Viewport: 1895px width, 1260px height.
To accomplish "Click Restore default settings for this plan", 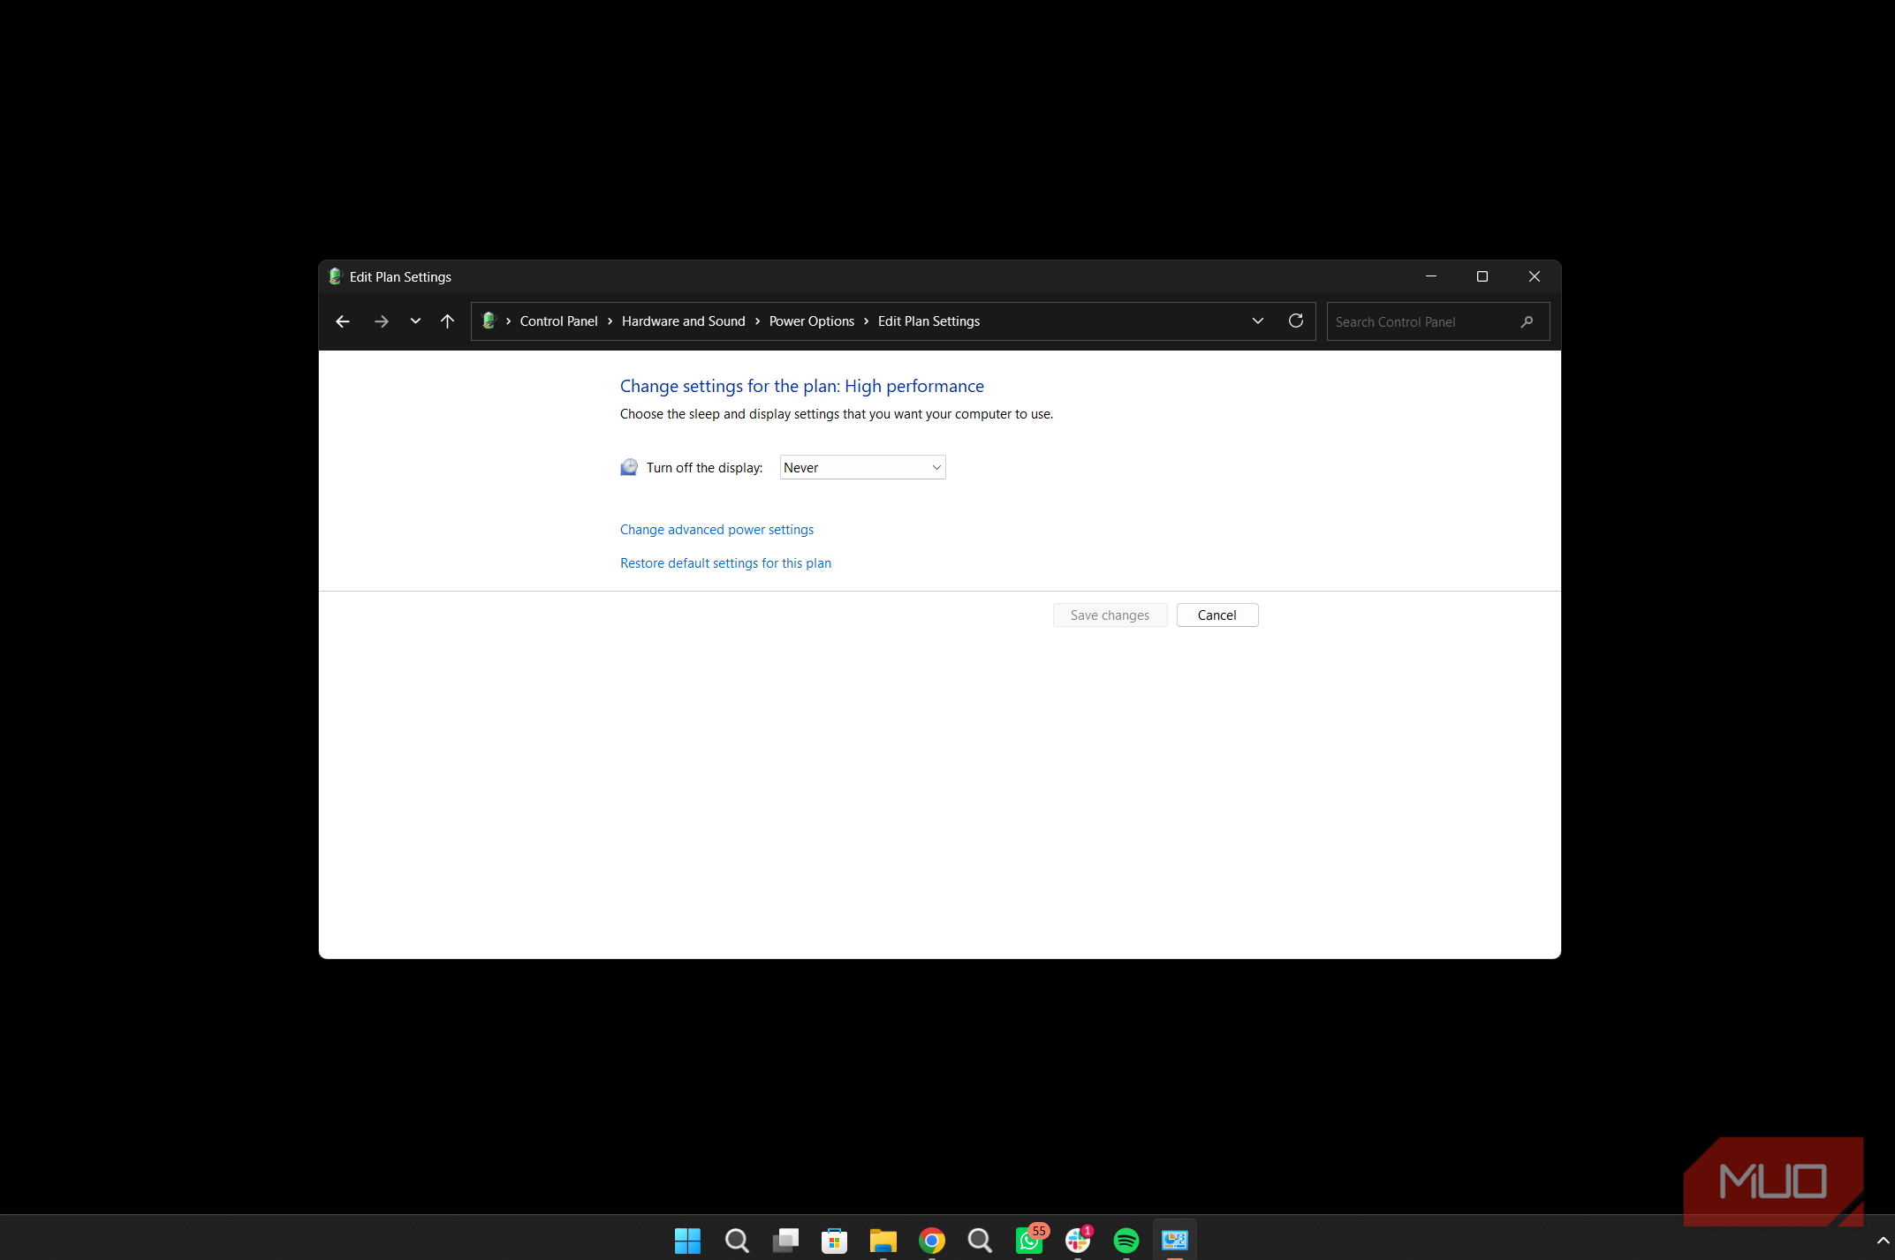I will 725,563.
